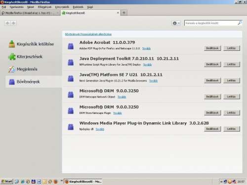Open the Eszközök menu
The width and height of the screenshot is (247, 185).
click(x=78, y=7)
